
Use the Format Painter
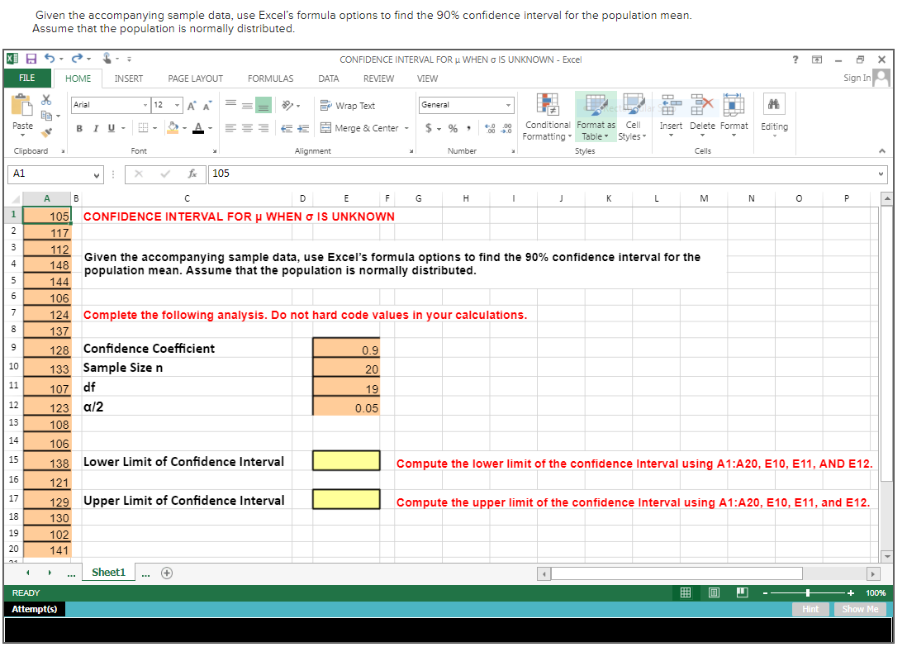(47, 131)
